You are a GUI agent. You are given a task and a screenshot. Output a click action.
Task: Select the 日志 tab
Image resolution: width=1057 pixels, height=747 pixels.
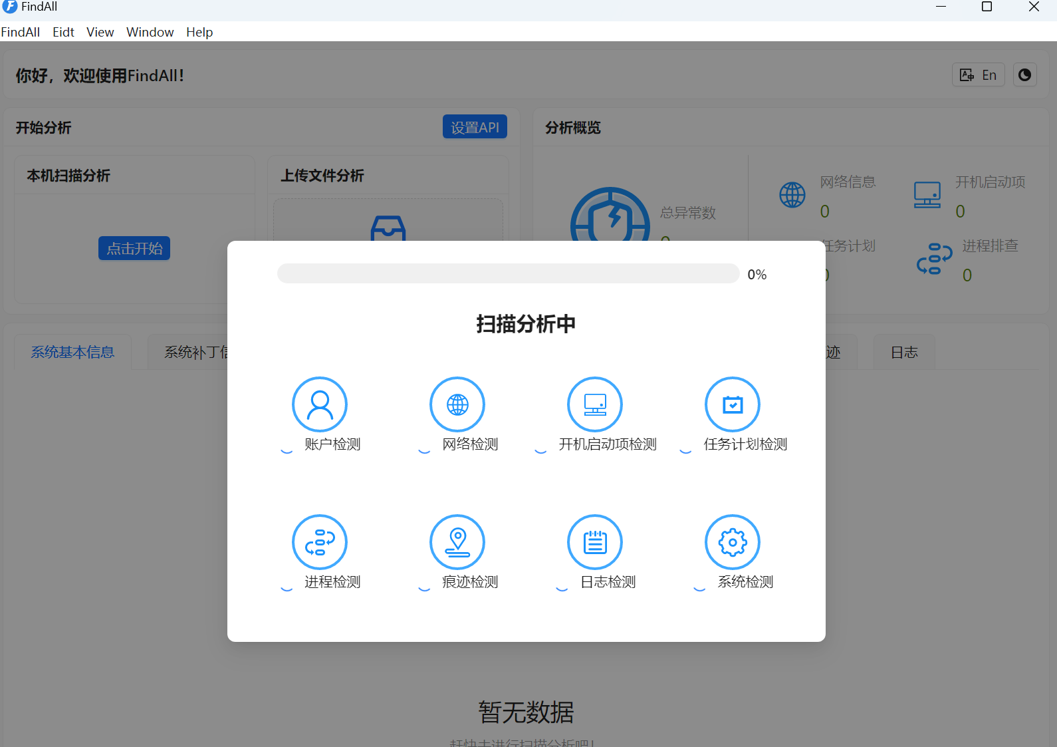904,352
